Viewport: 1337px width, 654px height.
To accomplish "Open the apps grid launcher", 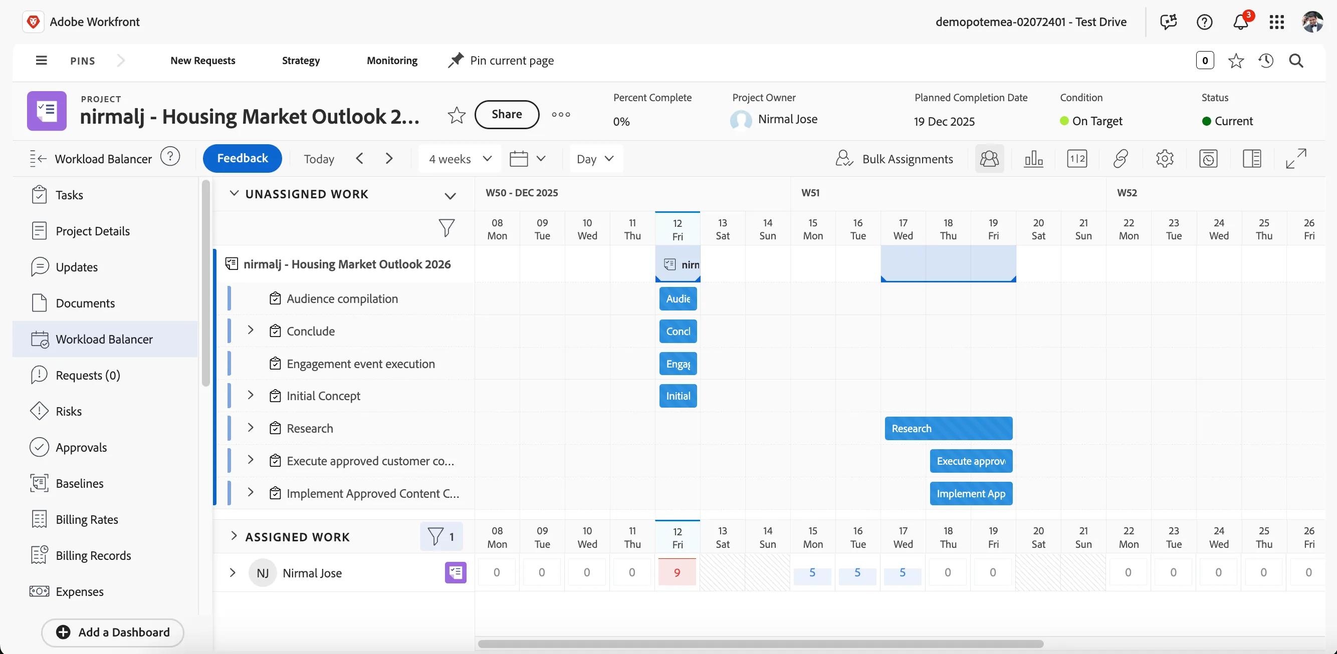I will tap(1276, 22).
